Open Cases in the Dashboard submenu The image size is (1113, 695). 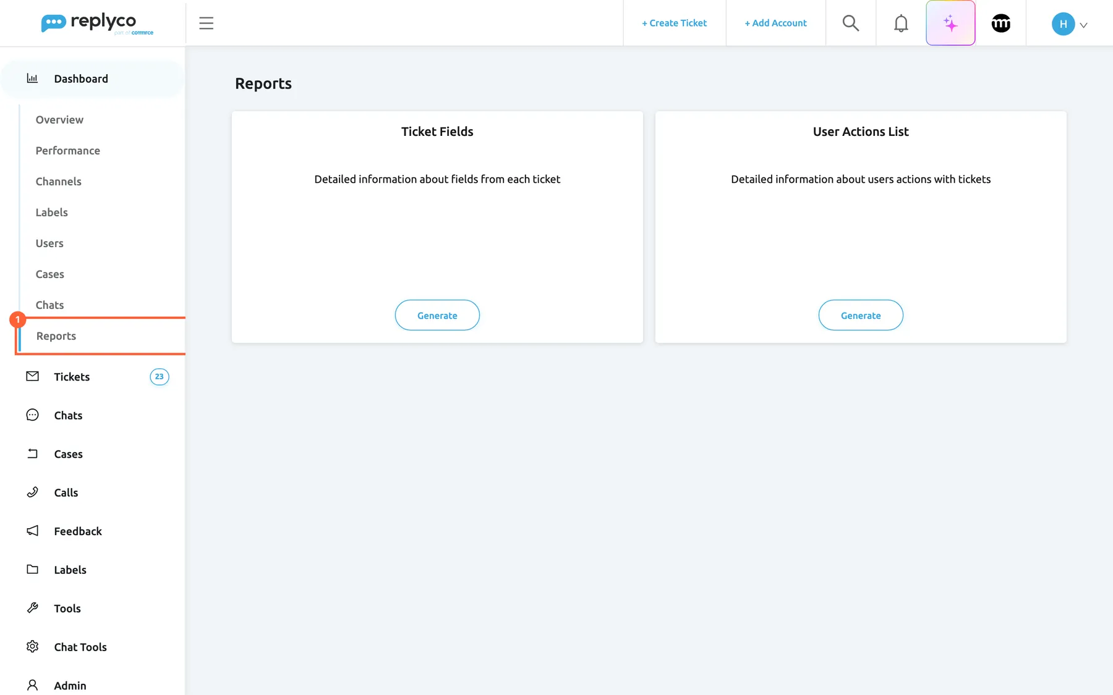49,274
